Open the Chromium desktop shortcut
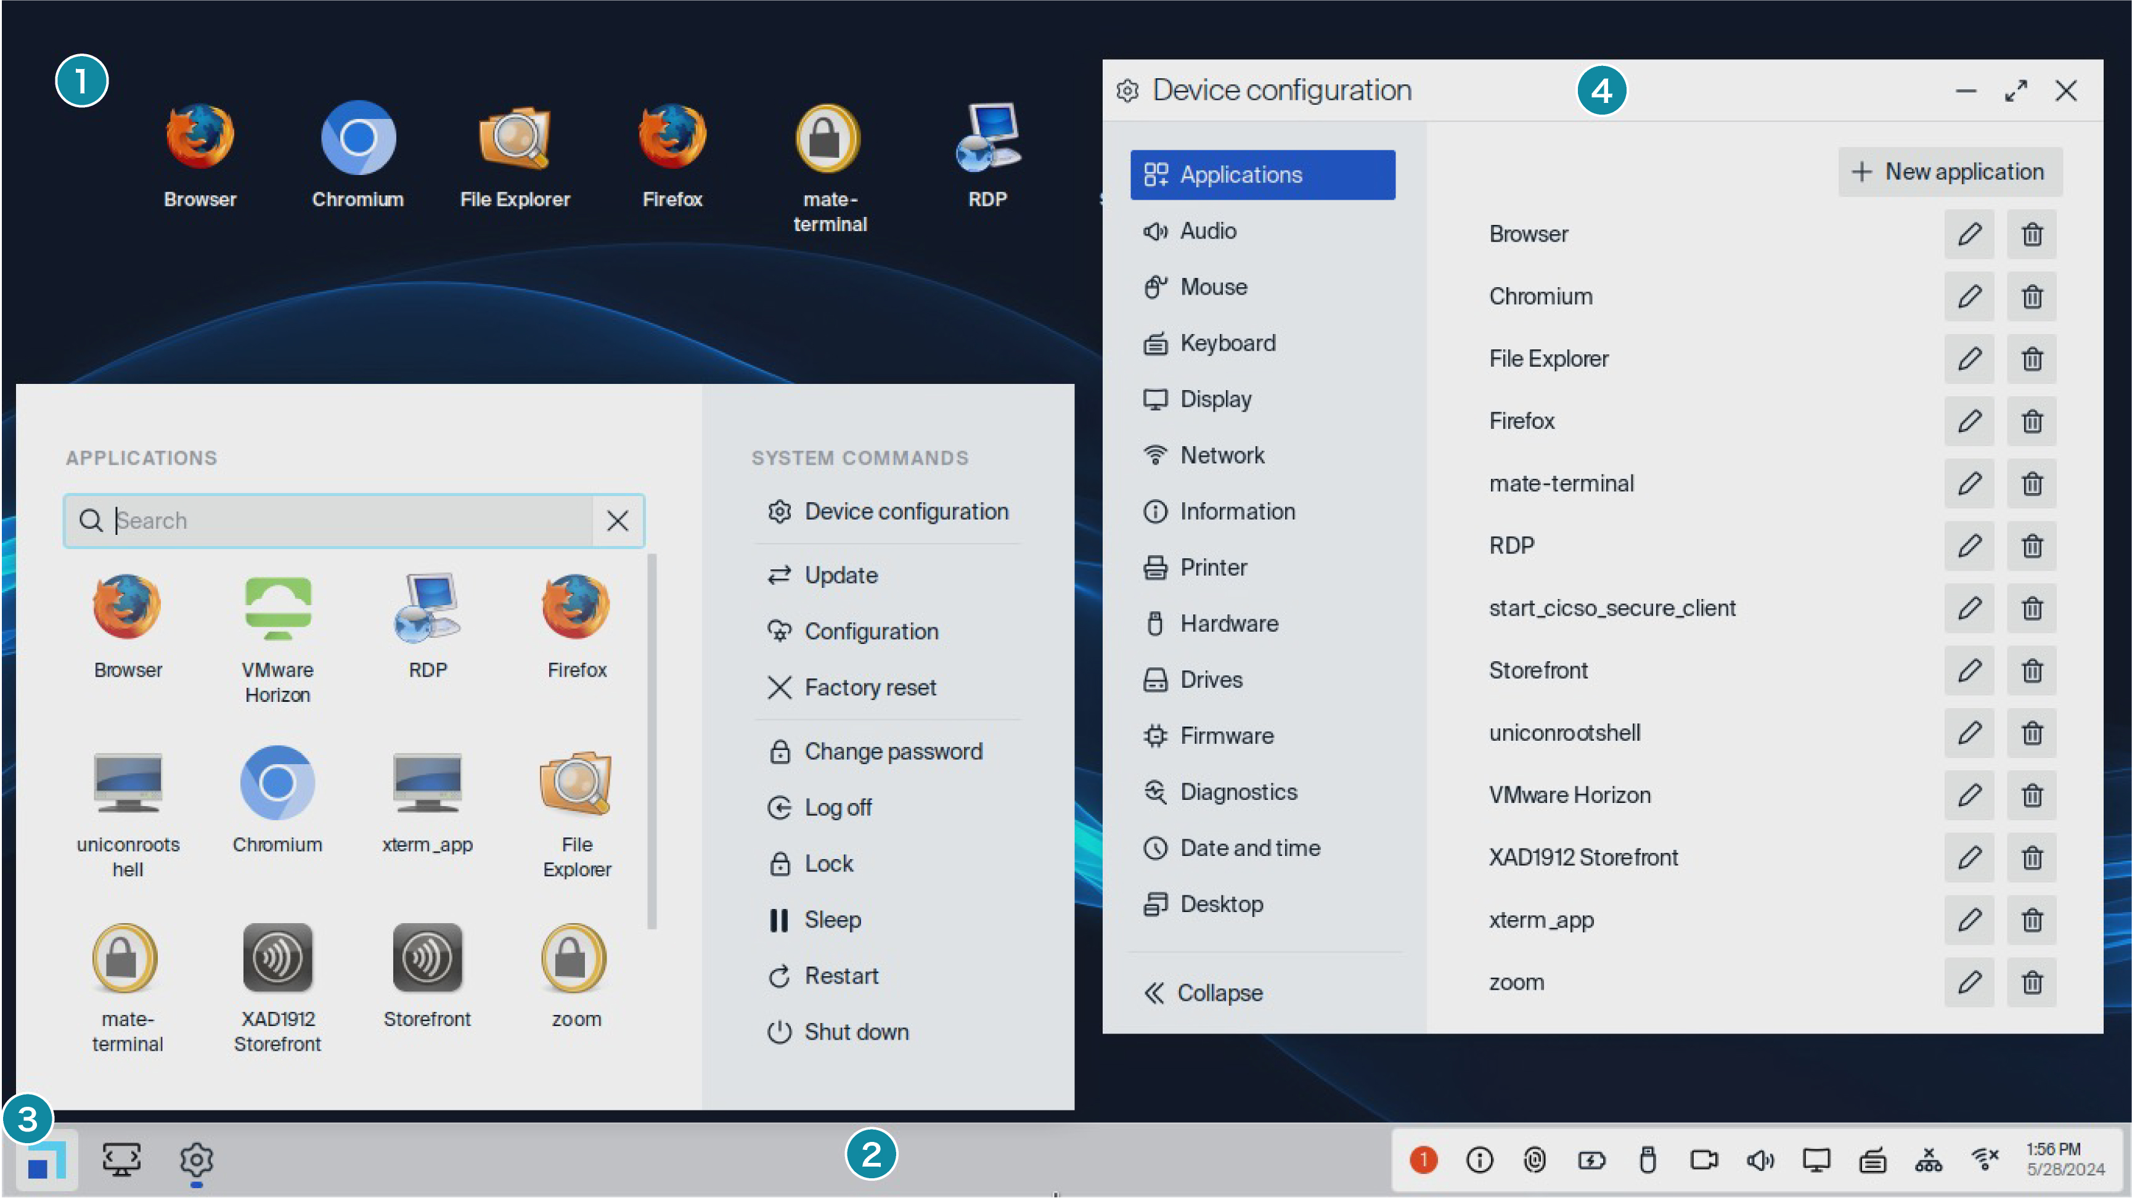The image size is (2132, 1198). coord(357,155)
